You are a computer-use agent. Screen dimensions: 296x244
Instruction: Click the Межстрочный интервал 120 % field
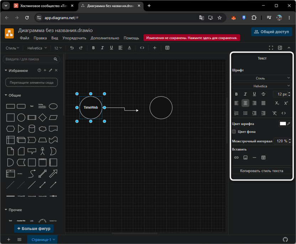(281, 141)
